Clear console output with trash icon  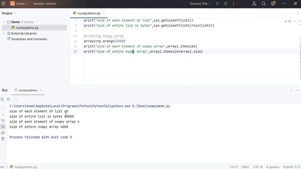(x=3, y=139)
